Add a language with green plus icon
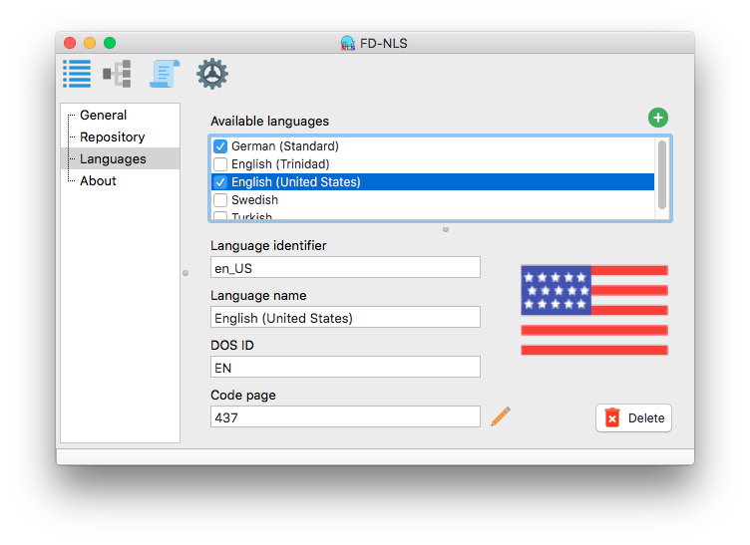The height and width of the screenshot is (545, 750). pos(658,118)
